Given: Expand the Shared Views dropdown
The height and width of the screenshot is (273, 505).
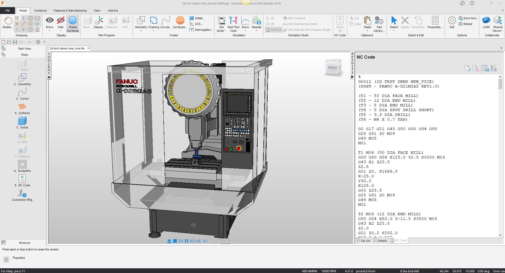Looking at the screenshot, I should (498, 24).
